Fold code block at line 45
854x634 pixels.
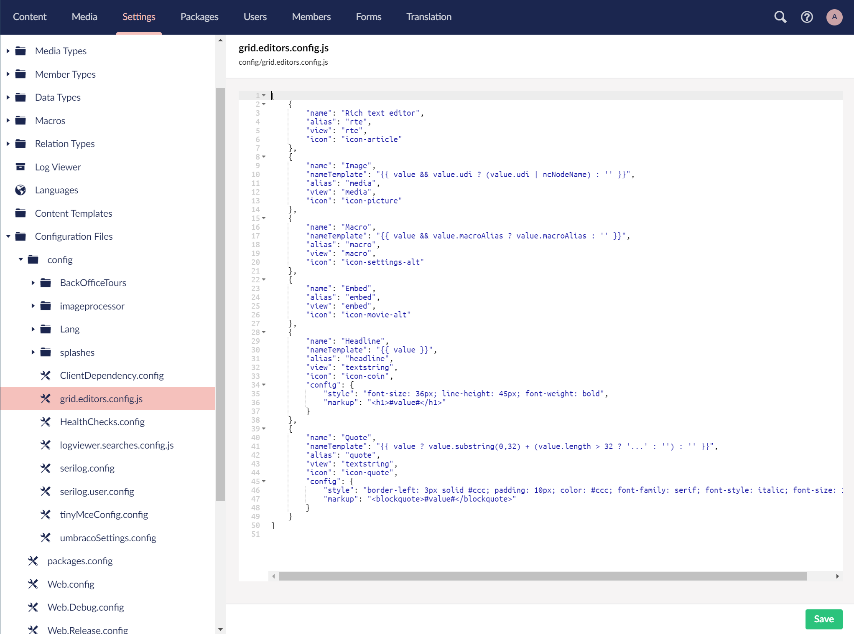pos(264,482)
